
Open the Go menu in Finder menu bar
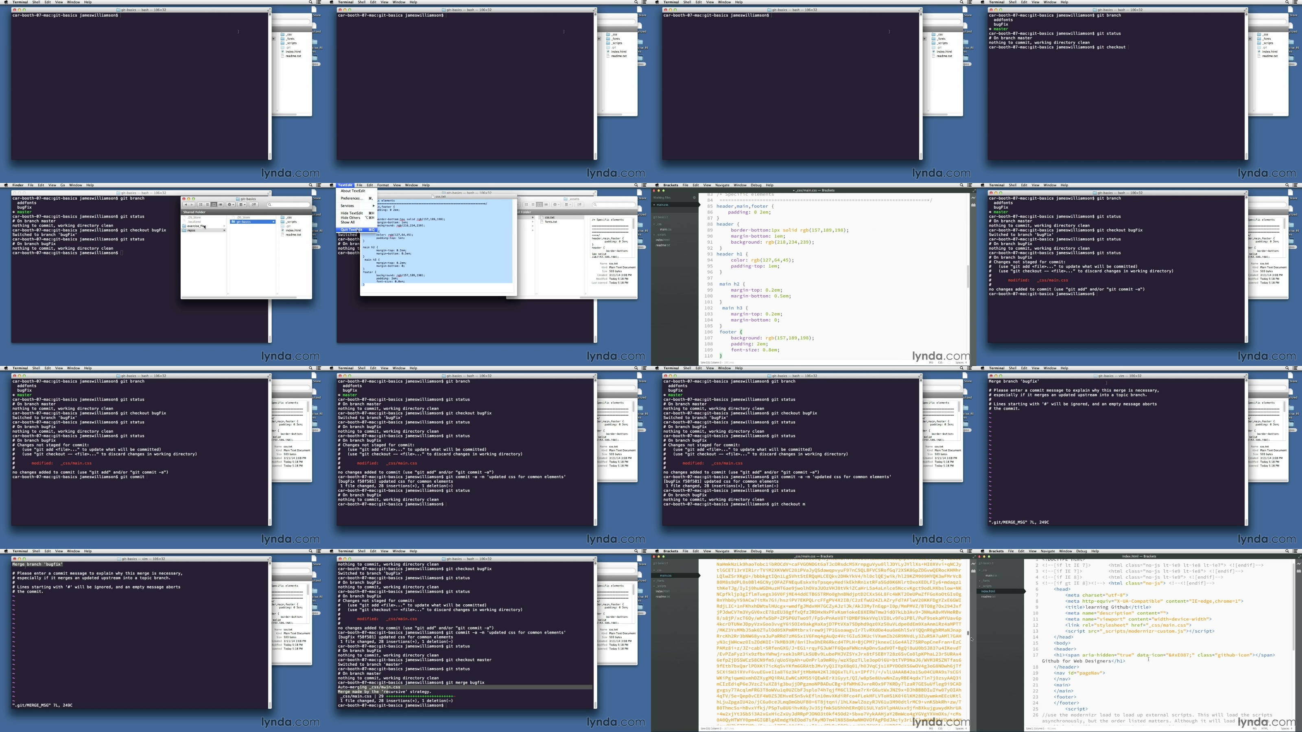[63, 185]
